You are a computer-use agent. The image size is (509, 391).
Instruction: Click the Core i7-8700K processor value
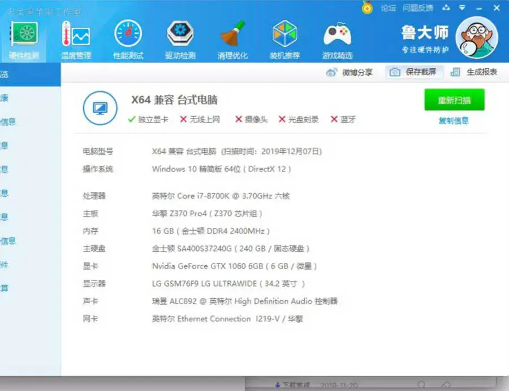tap(221, 196)
